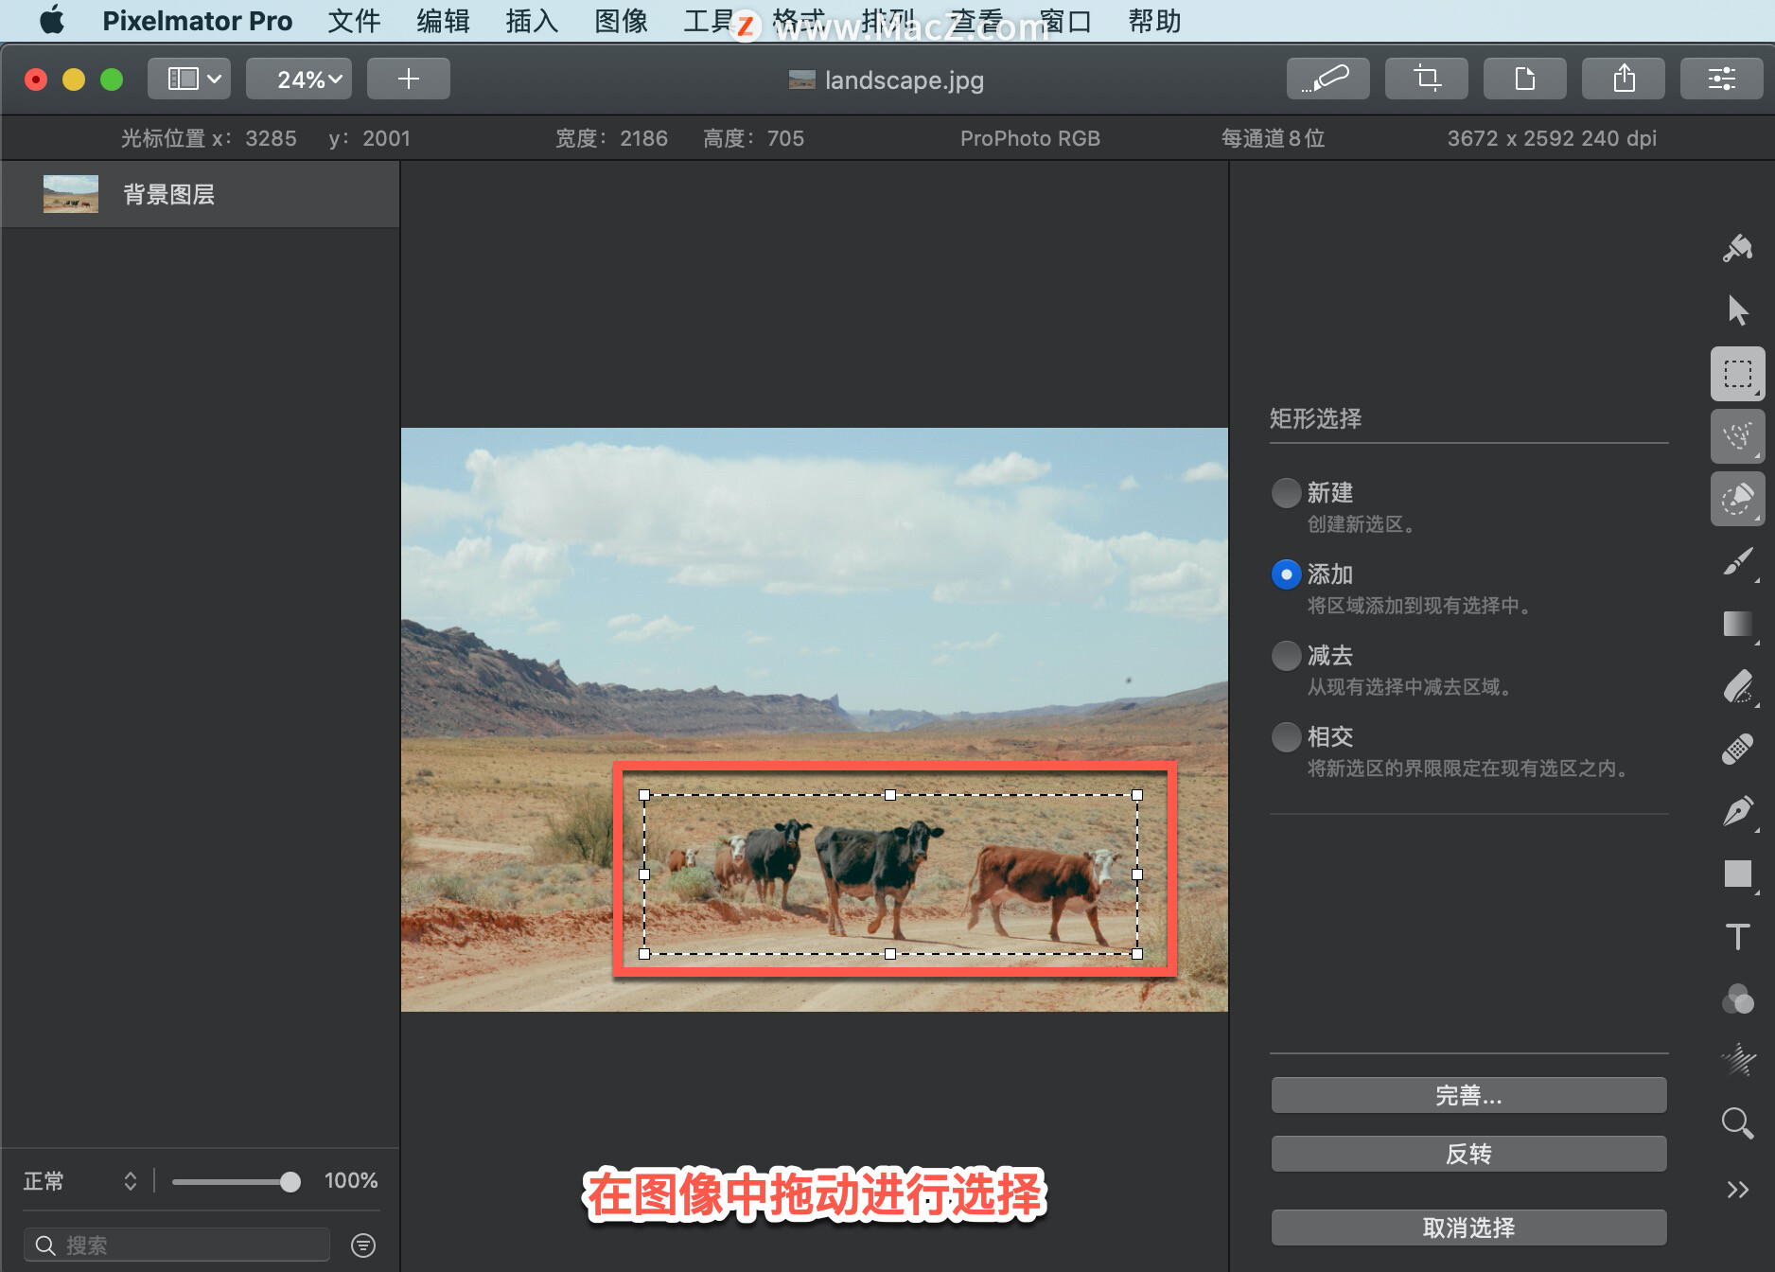This screenshot has width=1775, height=1272.
Task: Select the Zoom magnifier tool
Action: click(1737, 1123)
